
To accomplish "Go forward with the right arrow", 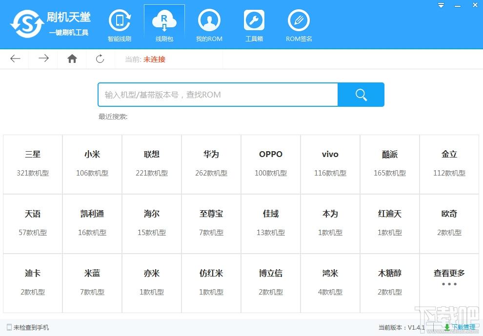I will click(x=44, y=59).
